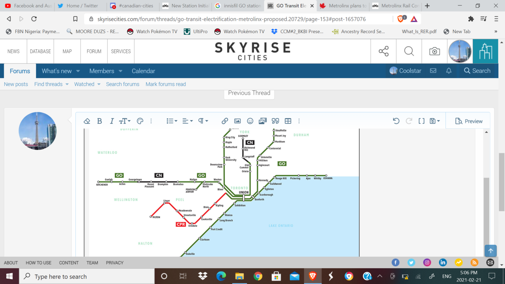
Task: Open the Mark forums read link
Action: coord(165,84)
